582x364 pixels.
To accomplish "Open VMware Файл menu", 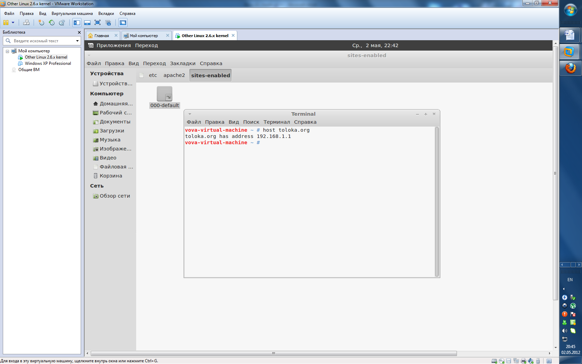I will pyautogui.click(x=9, y=14).
